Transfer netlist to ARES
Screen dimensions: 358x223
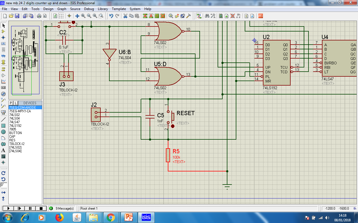261,16
